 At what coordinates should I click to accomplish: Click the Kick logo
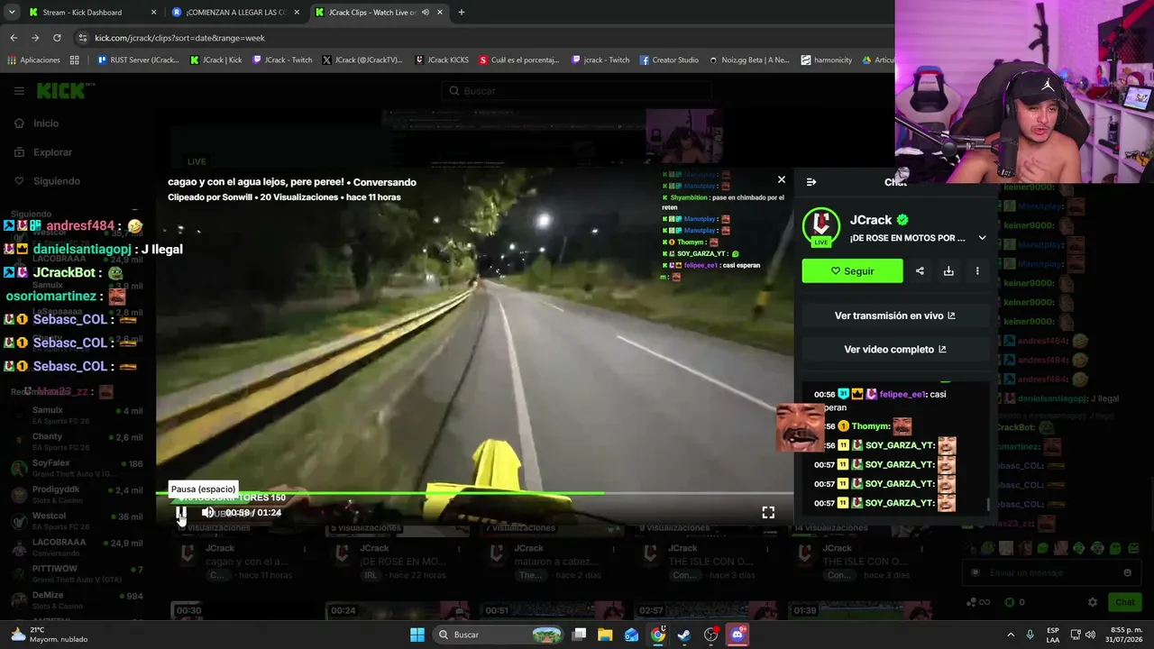66,90
